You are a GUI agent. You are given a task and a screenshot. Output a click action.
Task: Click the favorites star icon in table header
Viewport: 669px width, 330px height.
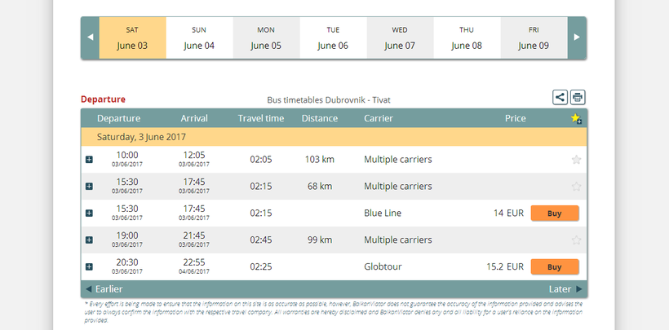(x=576, y=119)
